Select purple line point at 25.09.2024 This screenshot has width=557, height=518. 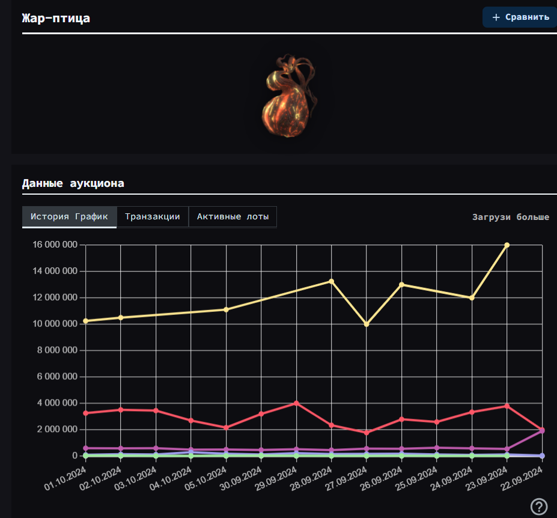pos(437,448)
